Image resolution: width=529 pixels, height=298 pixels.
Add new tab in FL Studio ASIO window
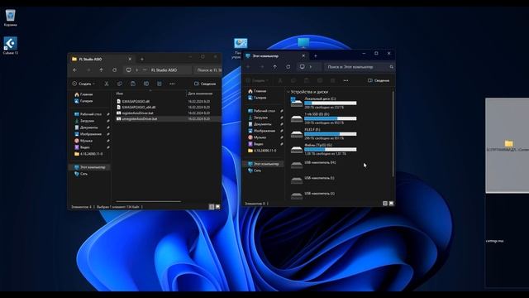pos(141,59)
